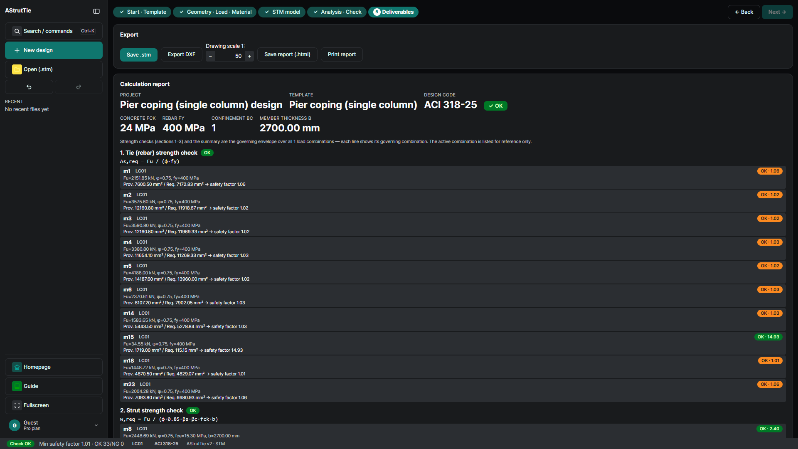Click the OK badge beside Strut strength check
Screen dimensions: 798x449
(193, 411)
